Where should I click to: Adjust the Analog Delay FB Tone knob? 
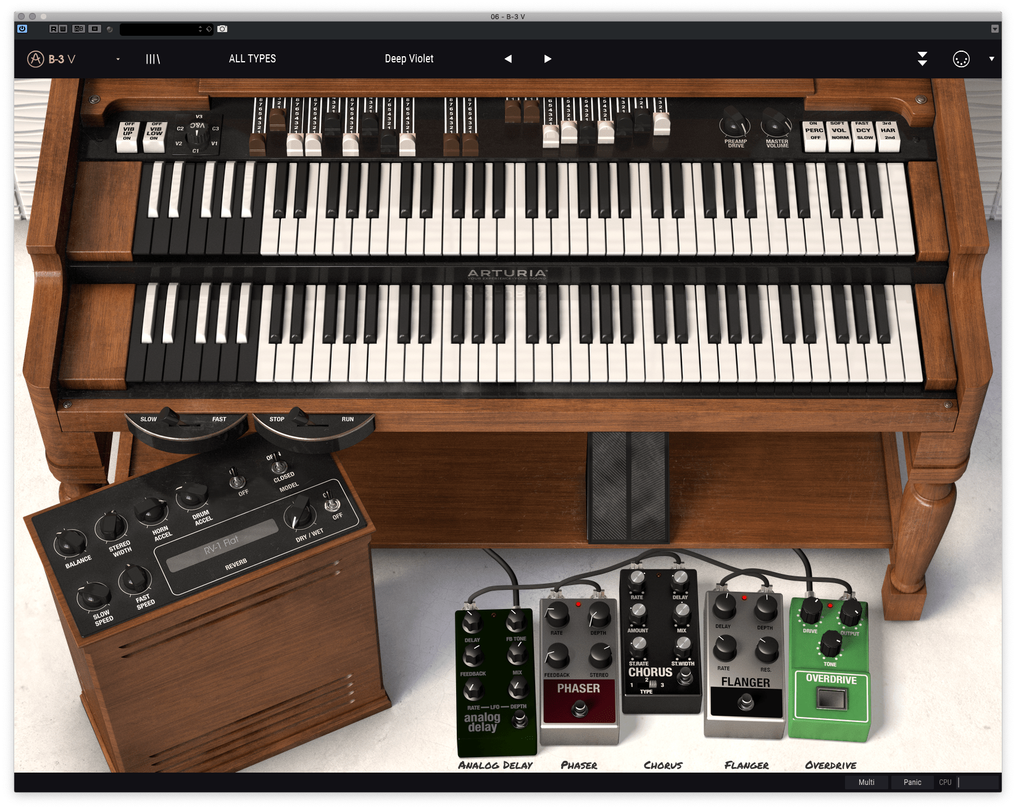tap(516, 621)
